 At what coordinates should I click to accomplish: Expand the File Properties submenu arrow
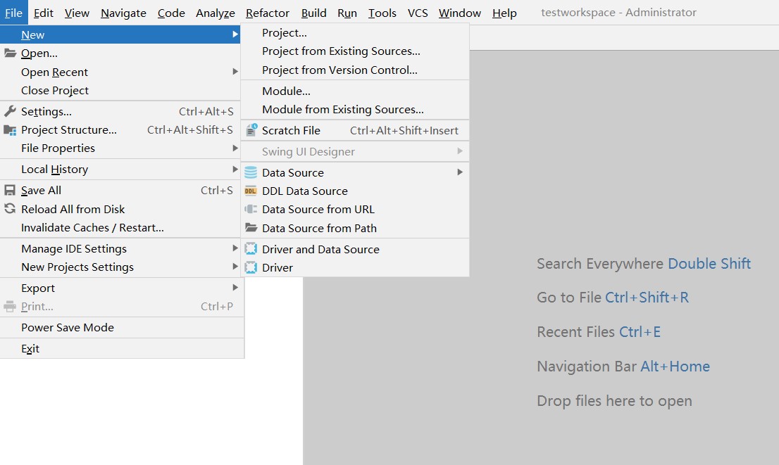tap(235, 148)
